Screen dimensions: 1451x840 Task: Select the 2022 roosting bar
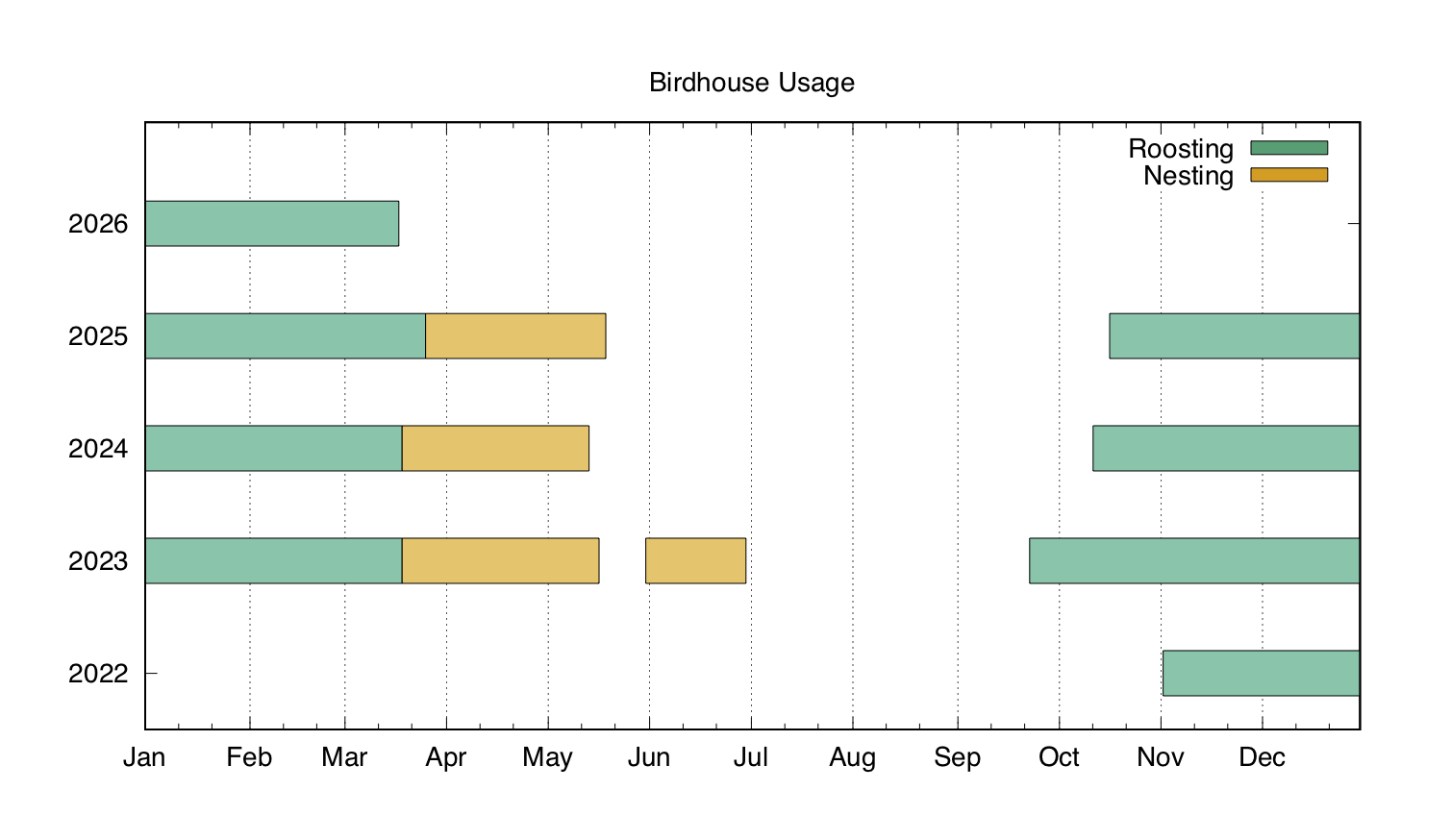click(x=1261, y=674)
